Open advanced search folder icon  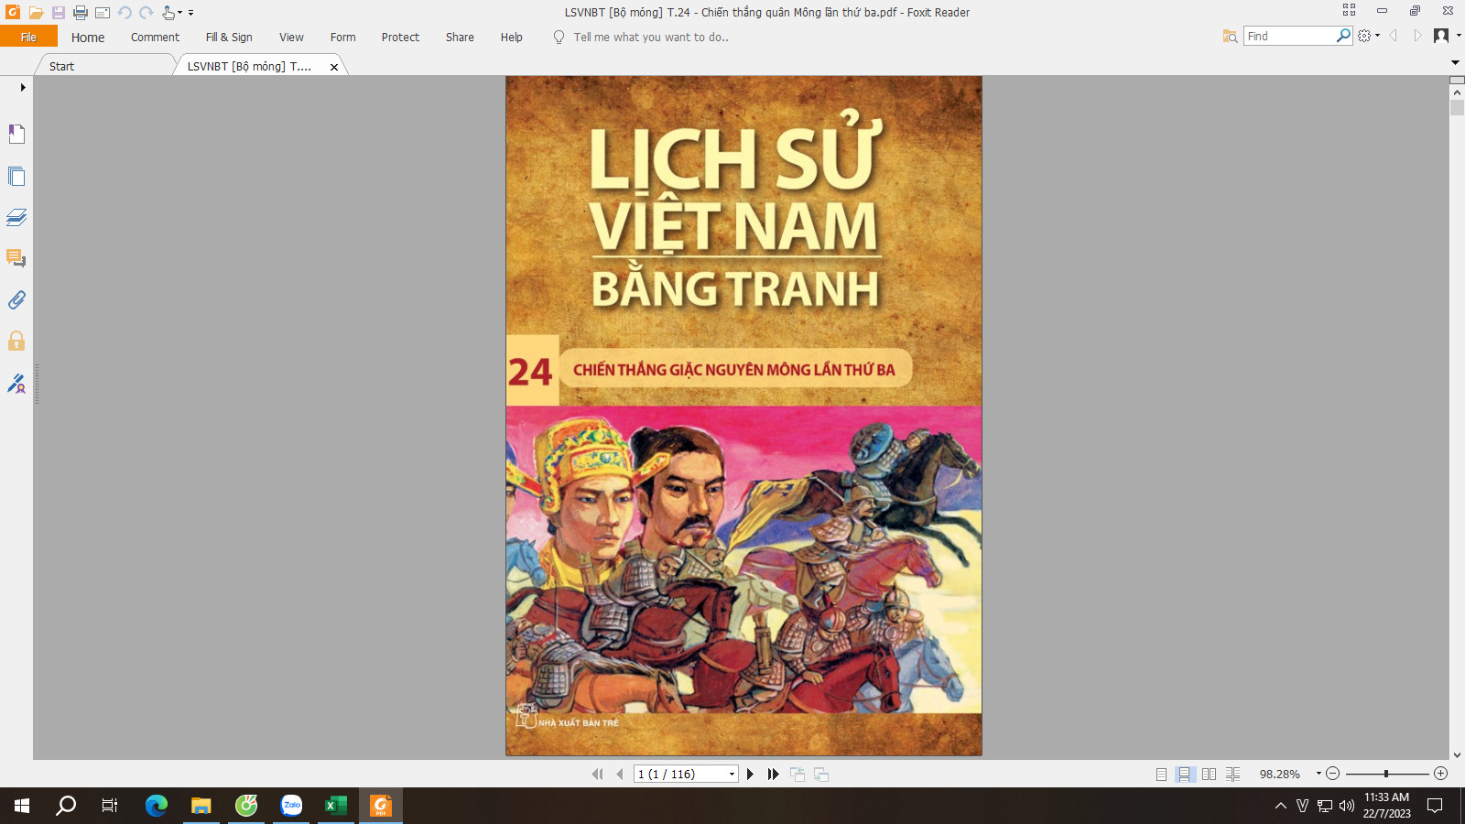pos(1230,36)
